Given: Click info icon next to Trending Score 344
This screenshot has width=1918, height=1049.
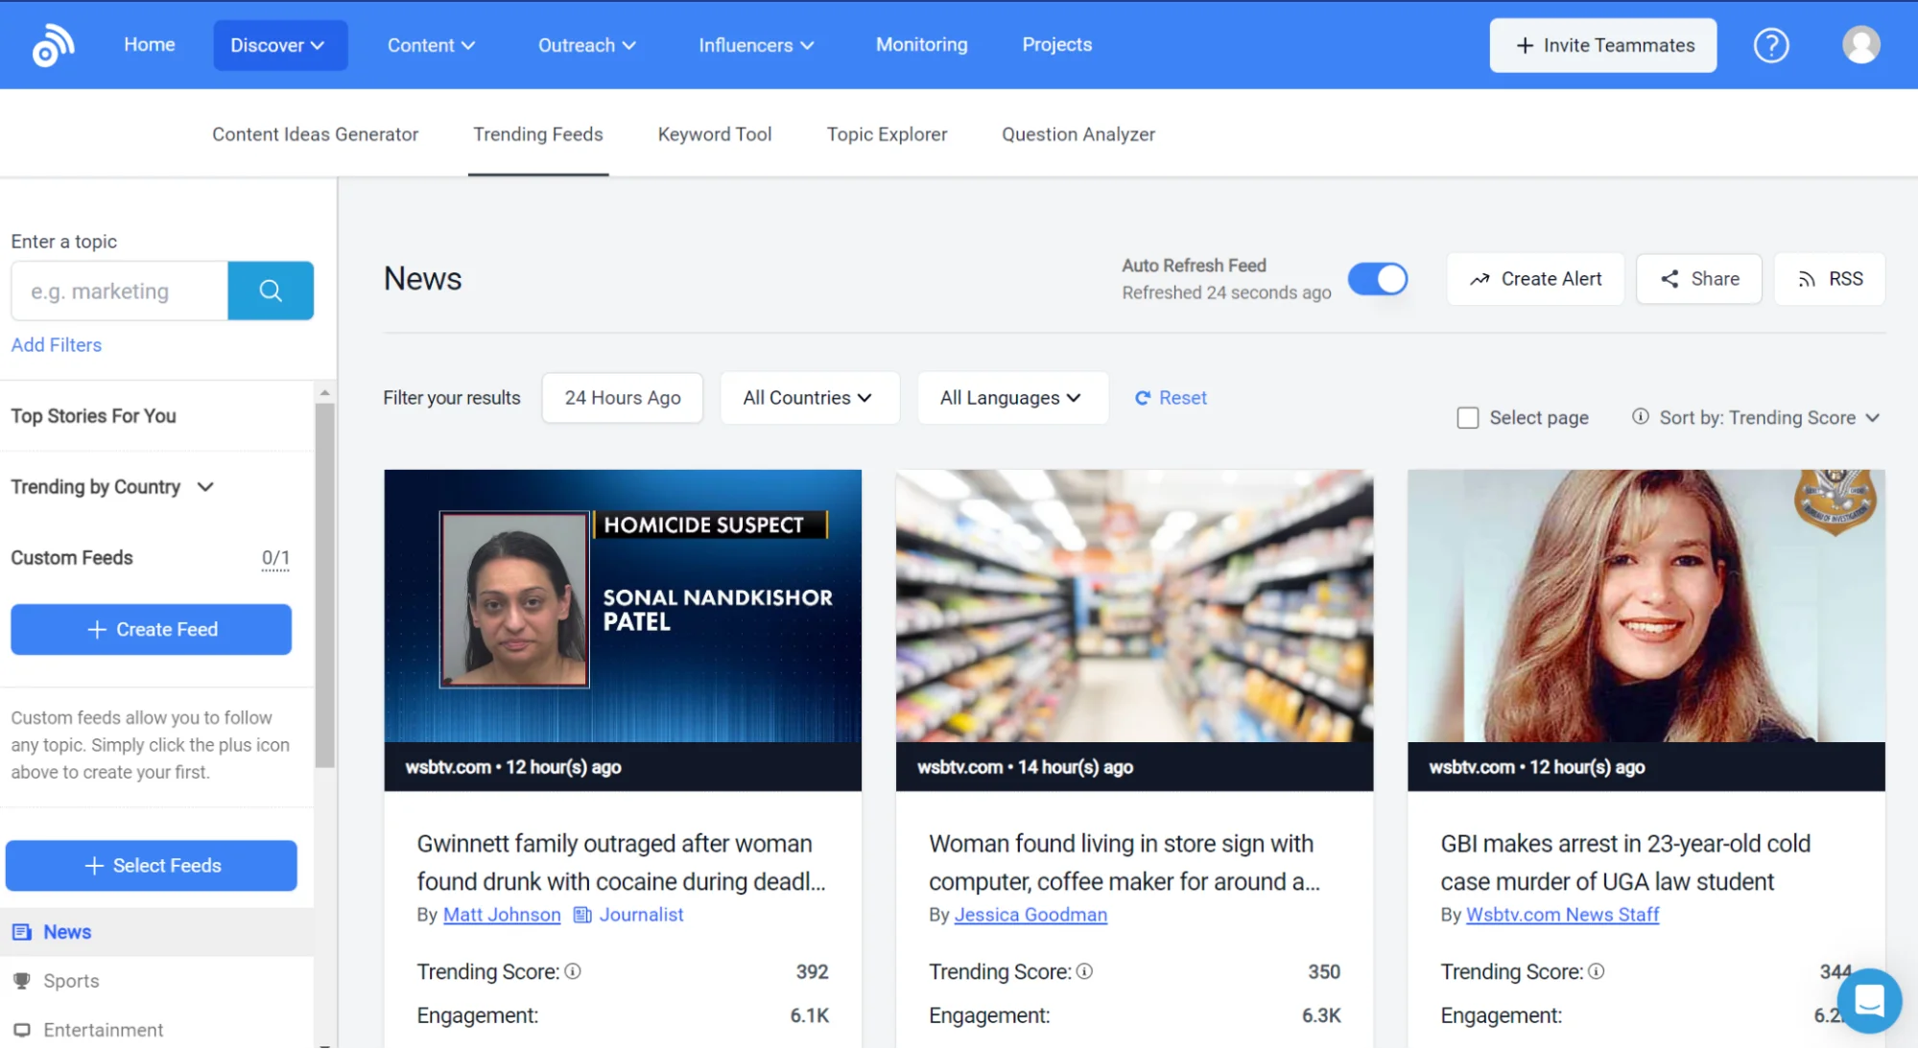Looking at the screenshot, I should coord(1596,971).
